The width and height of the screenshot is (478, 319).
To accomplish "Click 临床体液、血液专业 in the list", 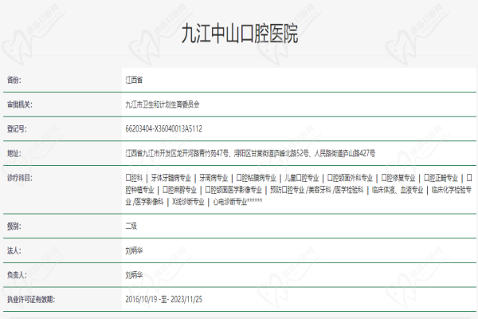I will coord(398,190).
